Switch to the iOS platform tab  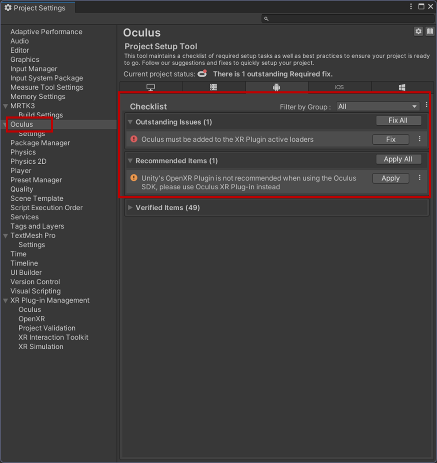[339, 87]
